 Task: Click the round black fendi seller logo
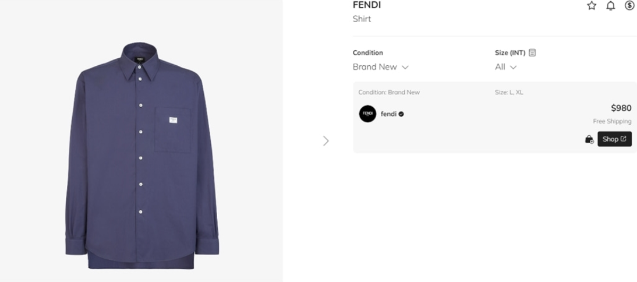[367, 114]
